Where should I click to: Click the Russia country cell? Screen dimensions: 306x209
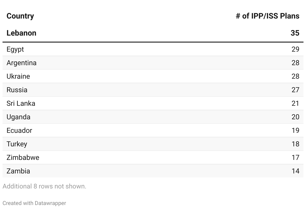(x=17, y=90)
